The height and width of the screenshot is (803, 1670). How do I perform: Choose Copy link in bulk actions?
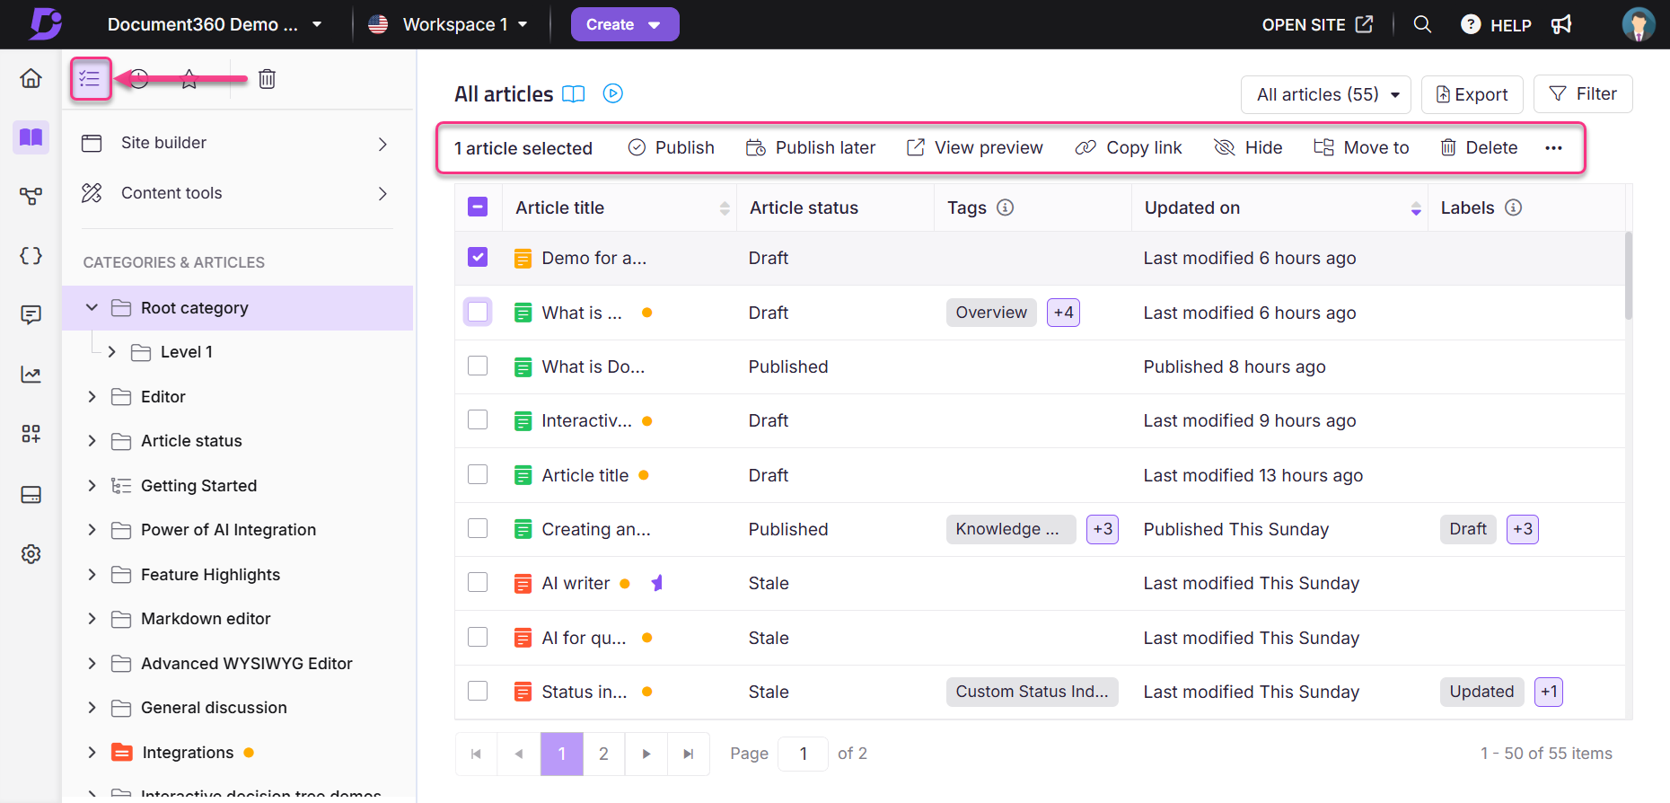pos(1129,148)
